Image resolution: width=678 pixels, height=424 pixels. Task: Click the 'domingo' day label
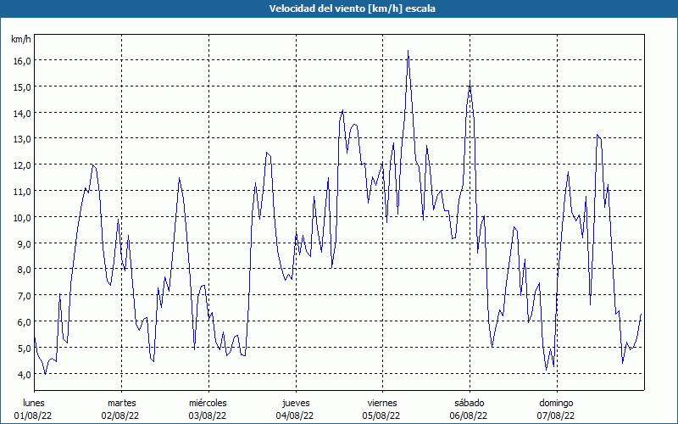556,403
